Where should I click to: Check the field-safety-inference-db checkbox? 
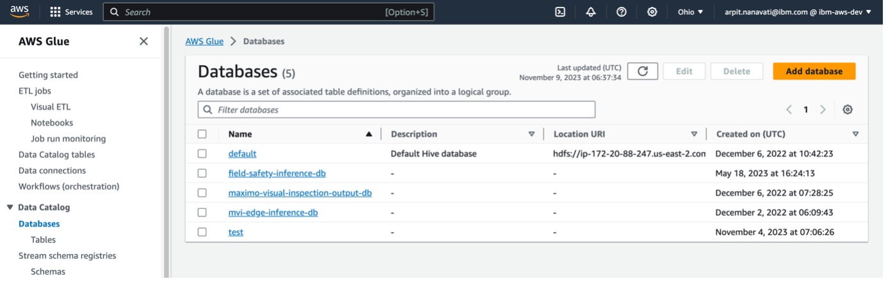202,173
